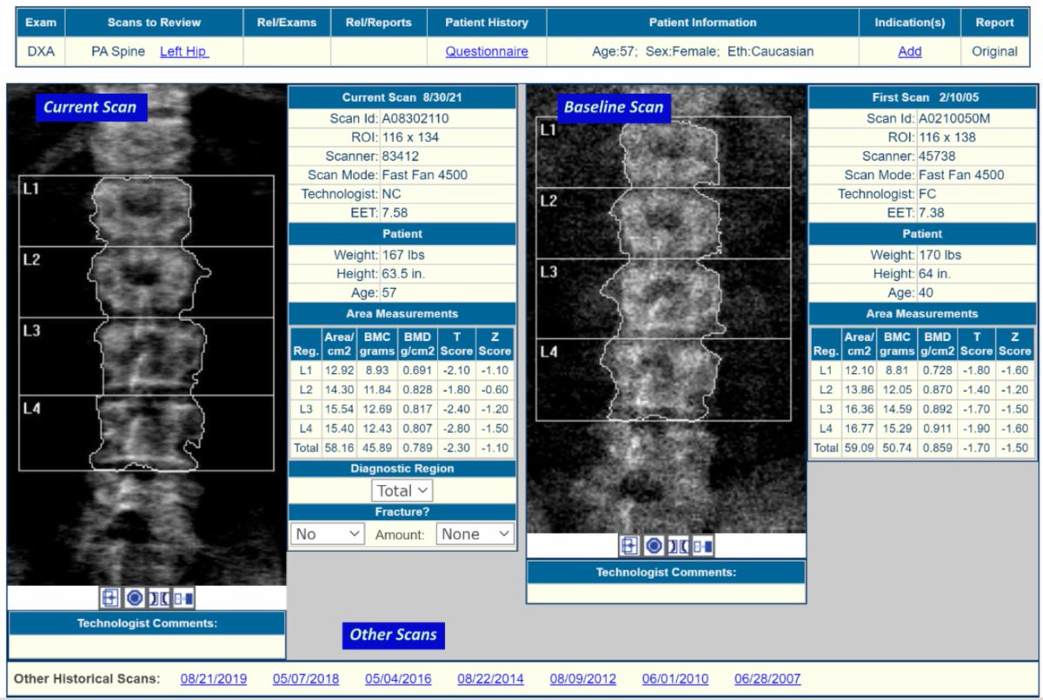Click baseline L3 area value 16.36
1043x700 pixels.
[x=859, y=409]
